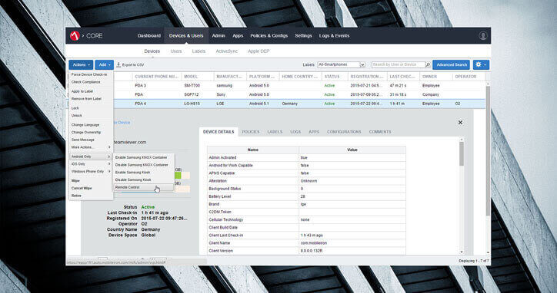Image resolution: width=557 pixels, height=293 pixels.
Task: Select the Device Details tab
Action: pyautogui.click(x=218, y=132)
